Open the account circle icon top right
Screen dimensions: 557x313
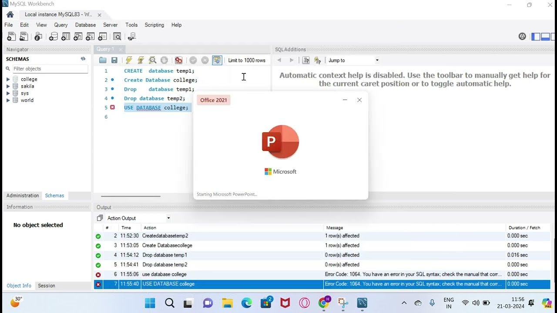(x=522, y=37)
